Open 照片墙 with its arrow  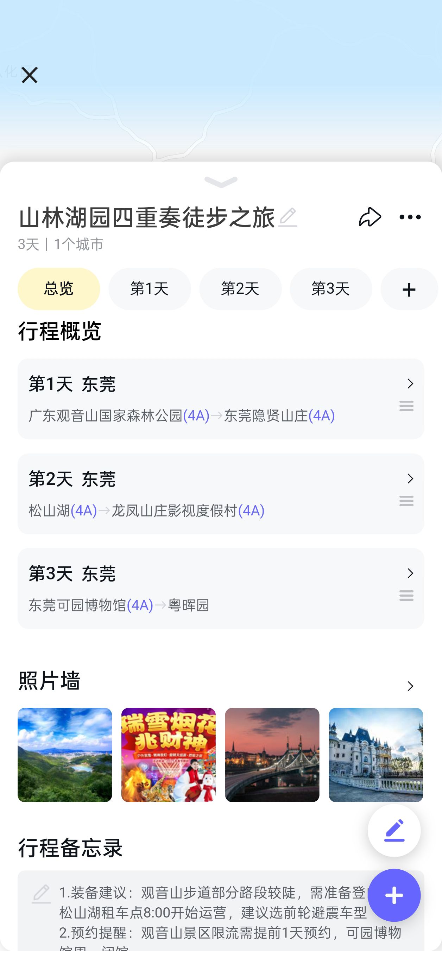click(410, 686)
